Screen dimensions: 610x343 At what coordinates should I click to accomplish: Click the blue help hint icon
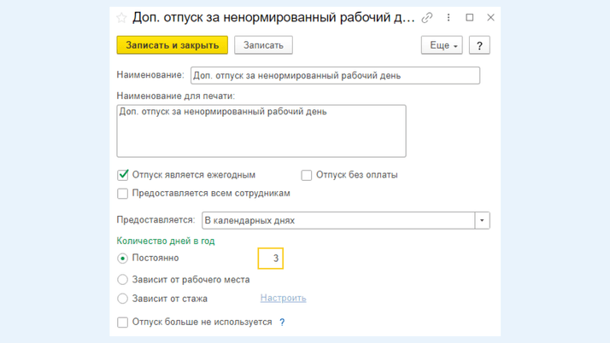282,323
